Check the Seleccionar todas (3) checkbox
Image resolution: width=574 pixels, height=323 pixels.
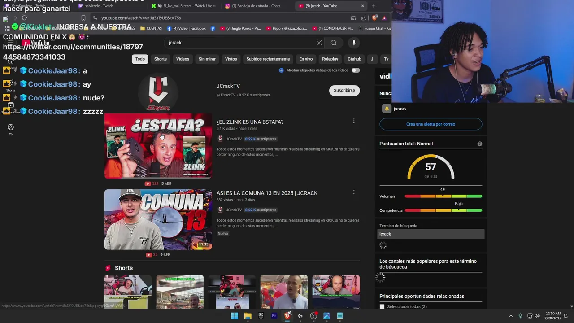point(382,306)
